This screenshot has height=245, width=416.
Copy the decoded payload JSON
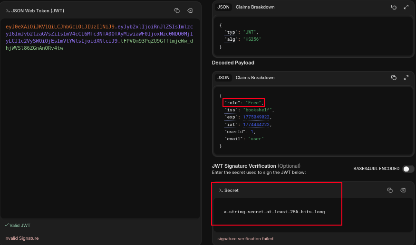pos(394,78)
